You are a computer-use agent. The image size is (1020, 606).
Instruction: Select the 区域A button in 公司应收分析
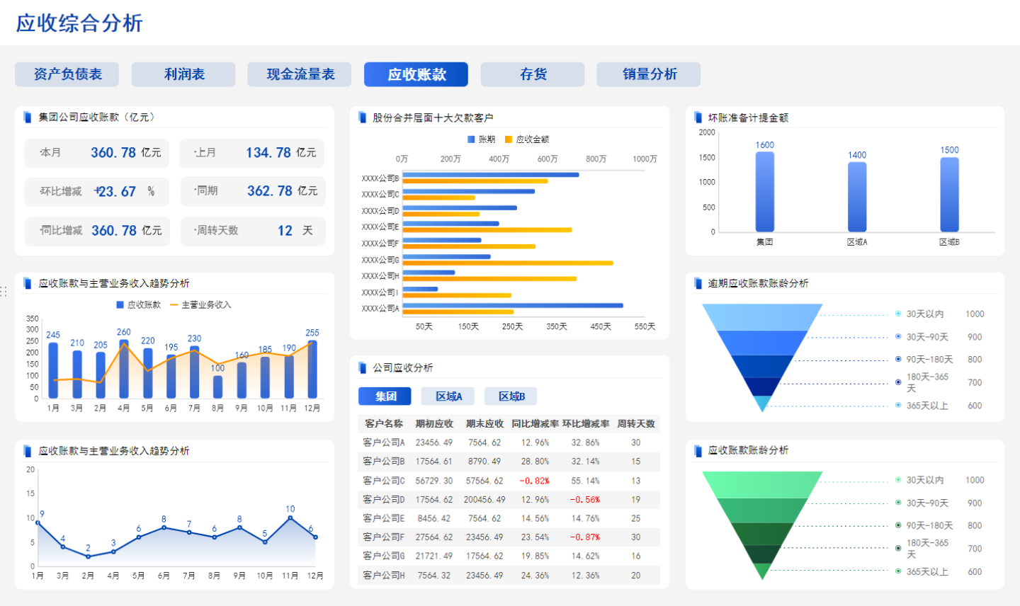click(x=447, y=396)
